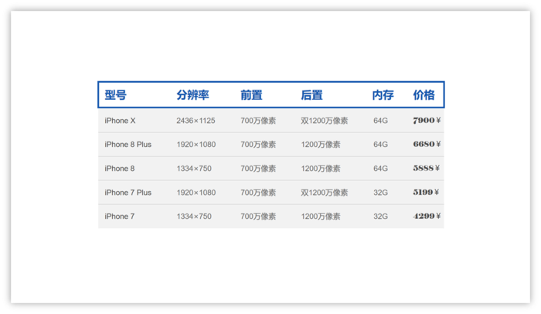This screenshot has width=541, height=314.
Task: Select iPhone 8 64G memory cell
Action: (x=380, y=169)
